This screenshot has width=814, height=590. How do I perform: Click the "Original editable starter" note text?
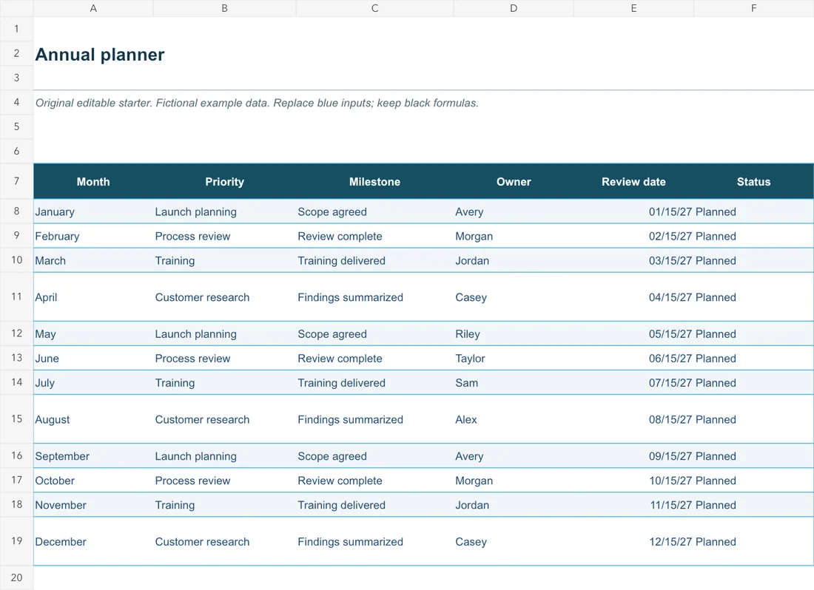tap(257, 103)
